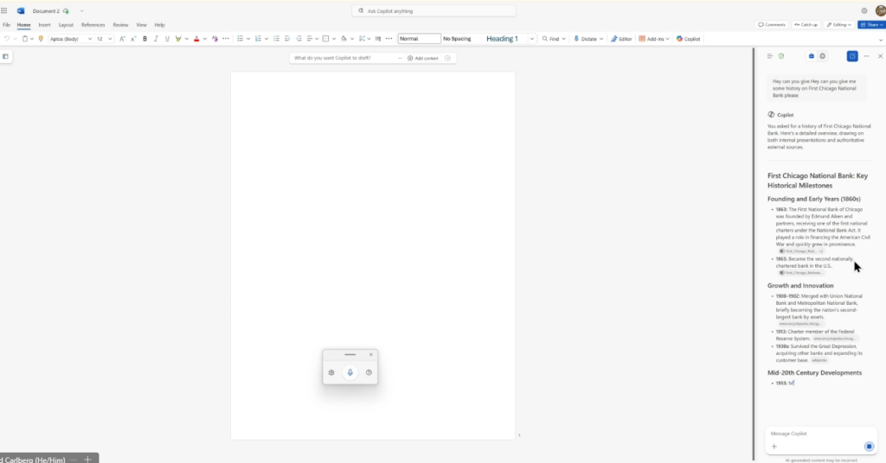Switch to the Insert tab
This screenshot has width=886, height=463.
point(44,25)
